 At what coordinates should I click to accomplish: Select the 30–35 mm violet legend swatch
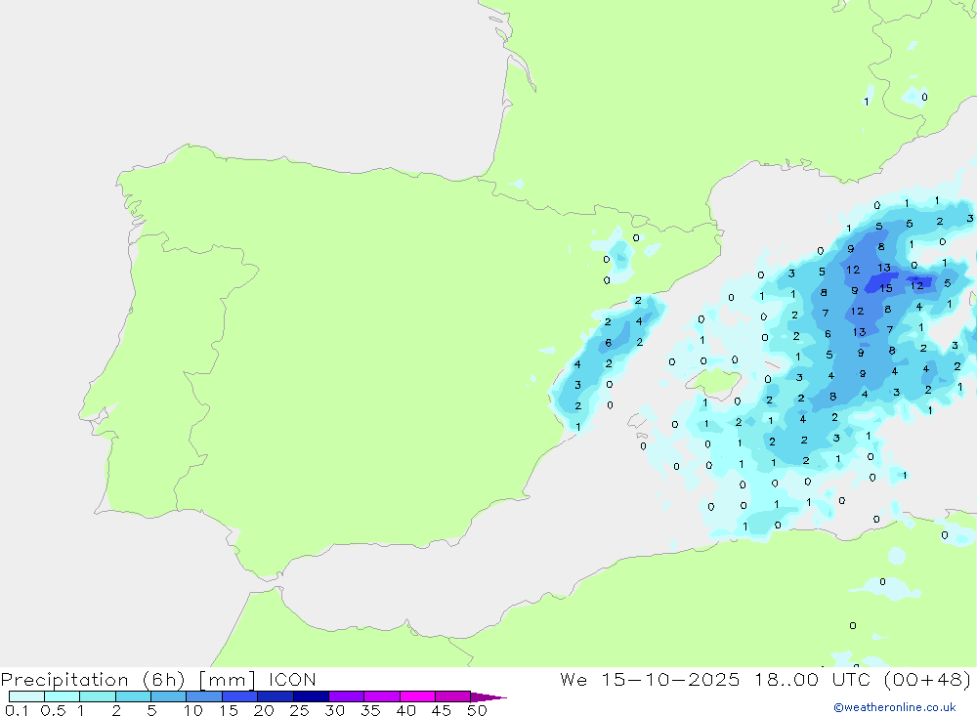click(x=347, y=696)
